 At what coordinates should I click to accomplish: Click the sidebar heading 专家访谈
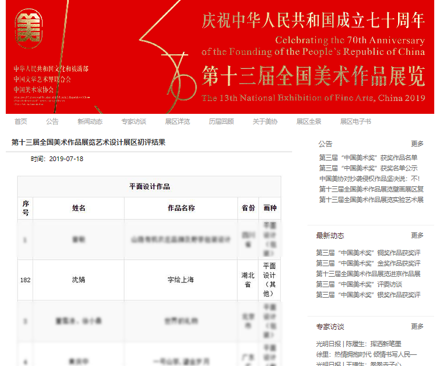[x=330, y=327]
